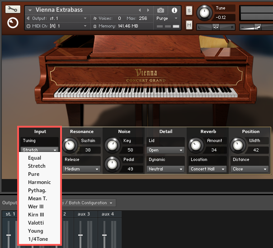Click the Max voices value 256
This screenshot has width=273, height=248.
tap(143, 18)
